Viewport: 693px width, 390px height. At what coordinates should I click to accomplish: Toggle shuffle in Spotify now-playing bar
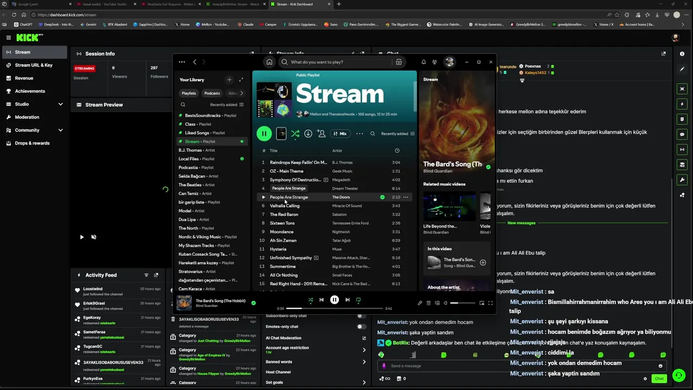tap(310, 300)
